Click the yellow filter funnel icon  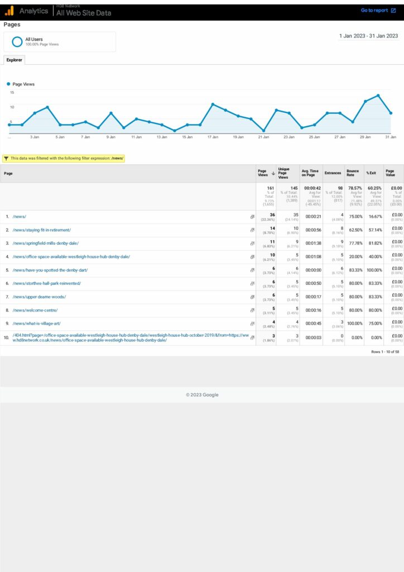coord(6,158)
